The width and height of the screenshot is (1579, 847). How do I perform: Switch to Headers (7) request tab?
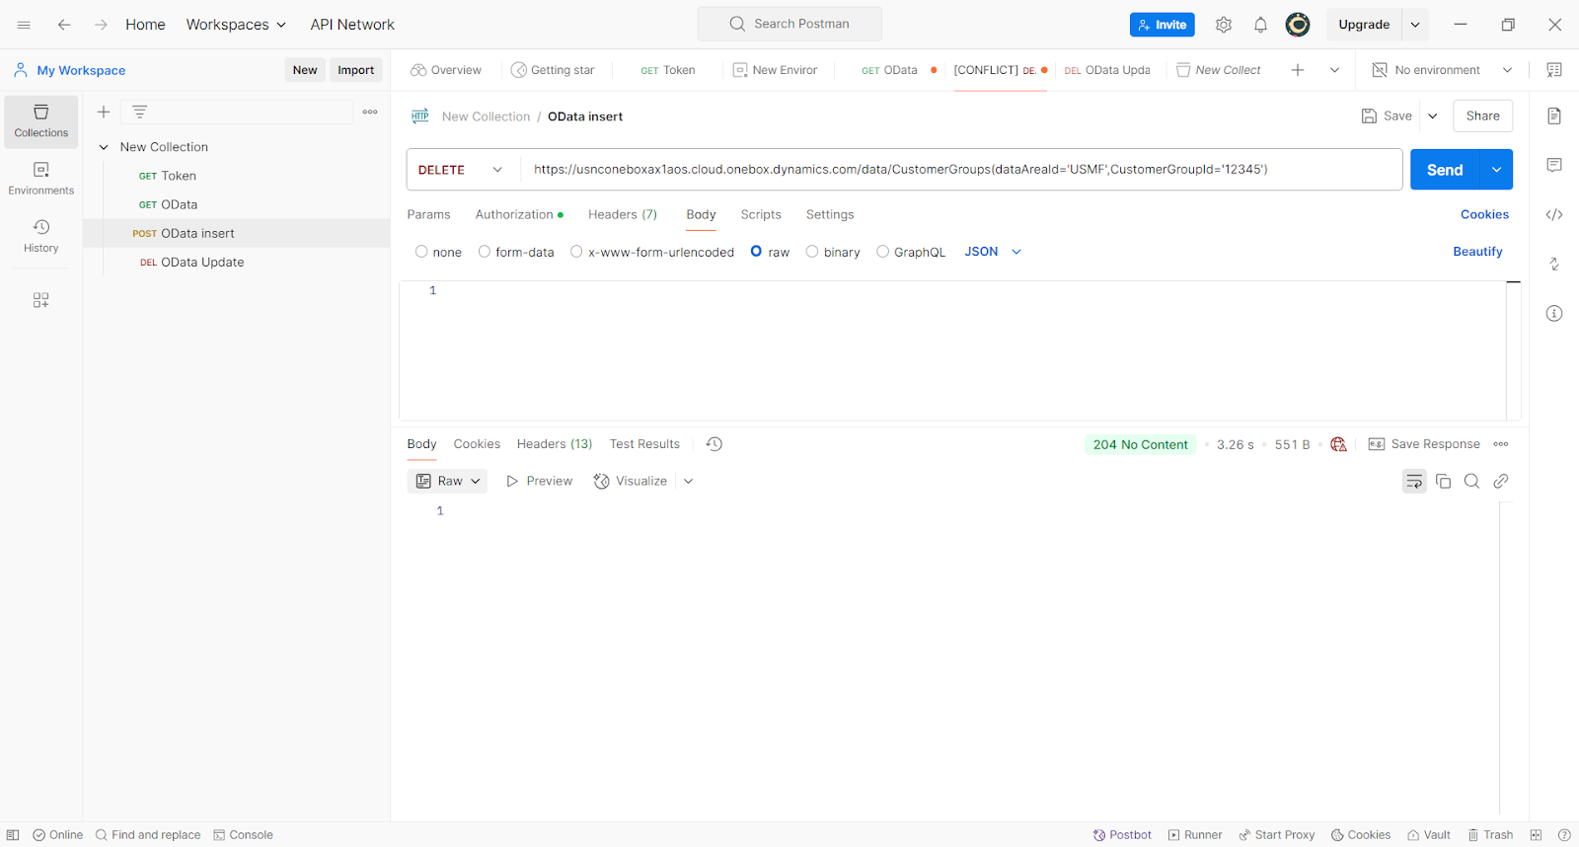[x=623, y=214]
